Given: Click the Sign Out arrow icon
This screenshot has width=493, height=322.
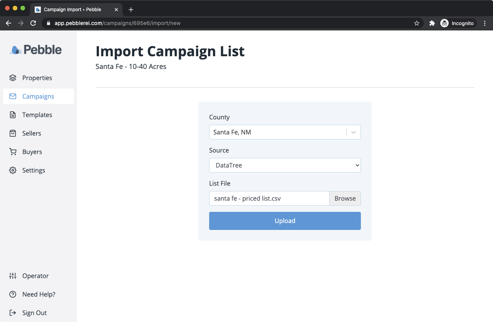Looking at the screenshot, I should (x=13, y=313).
